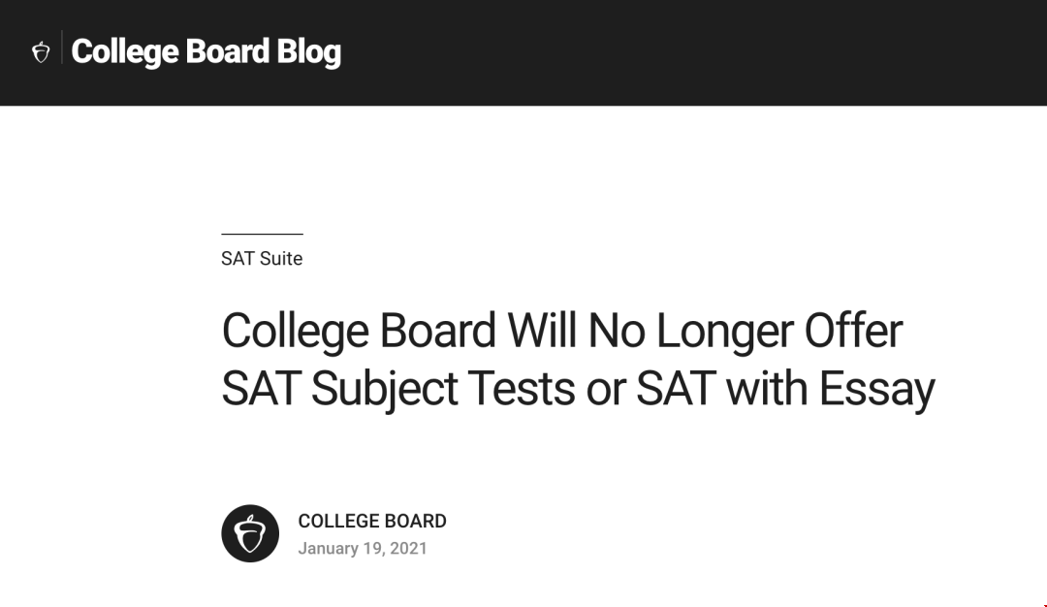
Task: Click the short horizontal rule above SAT Suite
Action: pyautogui.click(x=263, y=234)
